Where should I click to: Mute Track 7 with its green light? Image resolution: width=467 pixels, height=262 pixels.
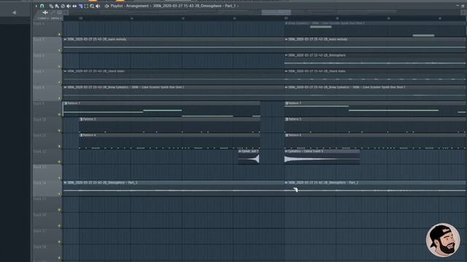[59, 82]
